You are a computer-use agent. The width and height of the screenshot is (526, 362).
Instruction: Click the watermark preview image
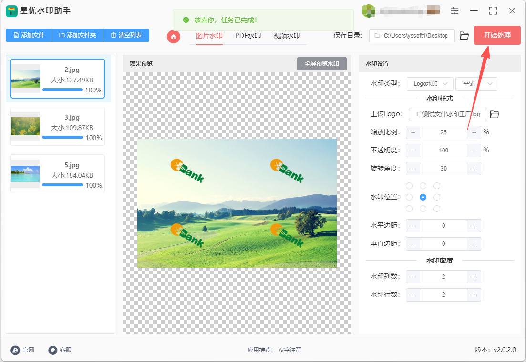coord(237,203)
